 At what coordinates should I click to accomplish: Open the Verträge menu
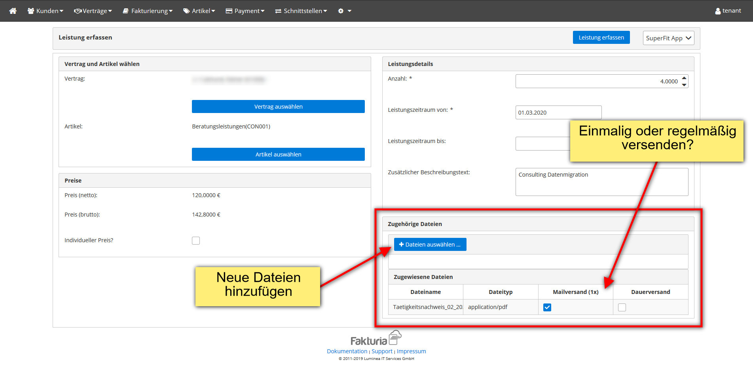(93, 11)
